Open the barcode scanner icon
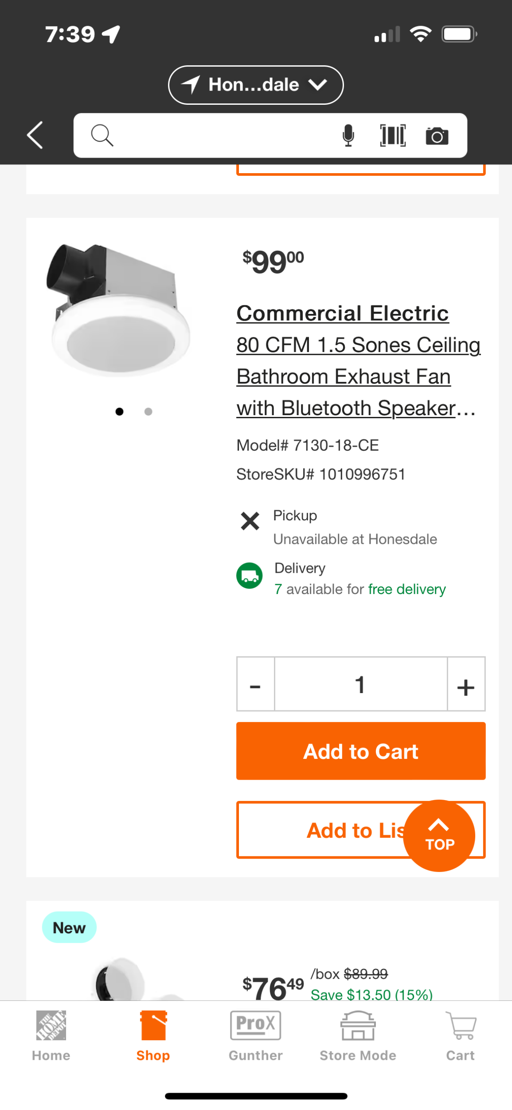 tap(393, 135)
